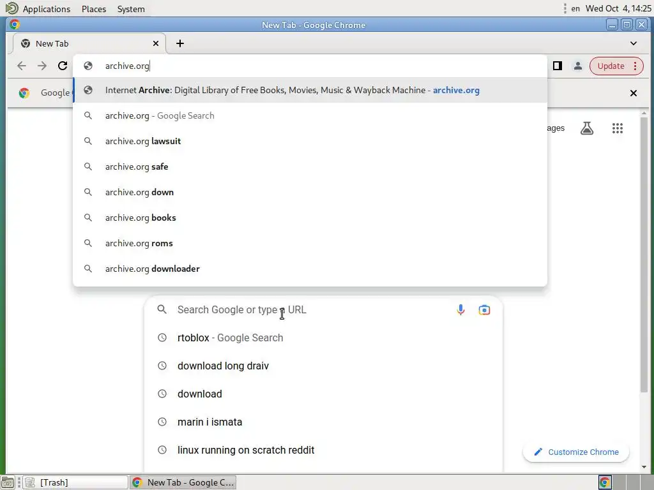
Task: Select download long draiv history entry
Action: click(323, 366)
